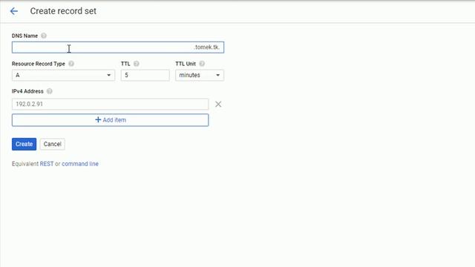Image resolution: width=475 pixels, height=267 pixels.
Task: Click into the DNS Name input field
Action: (118, 47)
